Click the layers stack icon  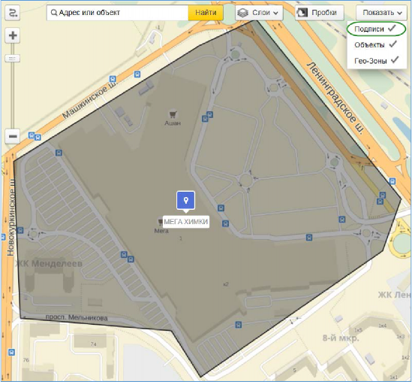[242, 13]
